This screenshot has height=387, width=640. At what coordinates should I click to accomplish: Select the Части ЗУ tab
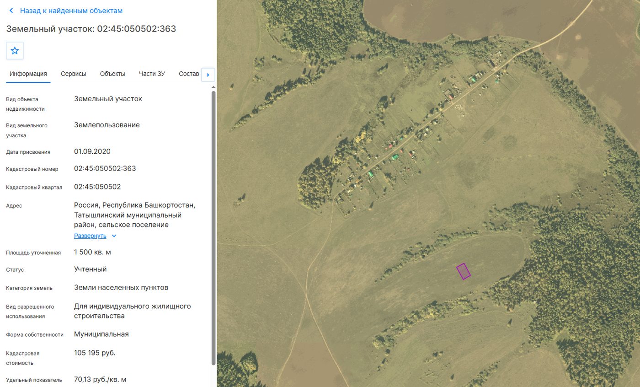click(152, 74)
